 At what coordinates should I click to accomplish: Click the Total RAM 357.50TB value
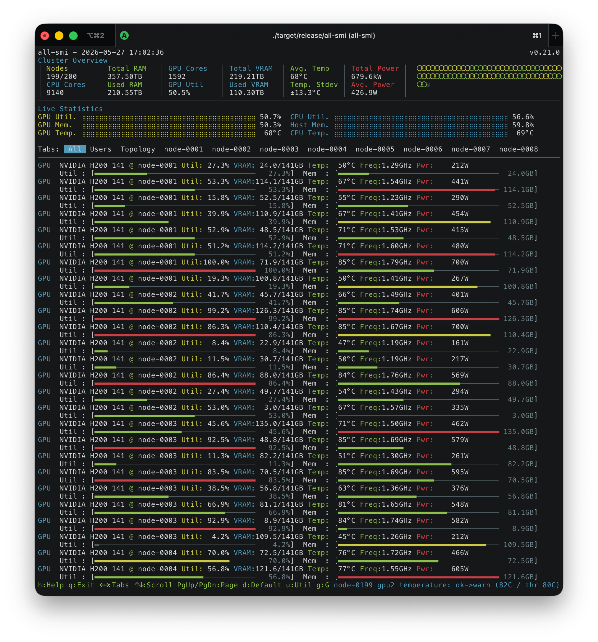click(x=125, y=77)
